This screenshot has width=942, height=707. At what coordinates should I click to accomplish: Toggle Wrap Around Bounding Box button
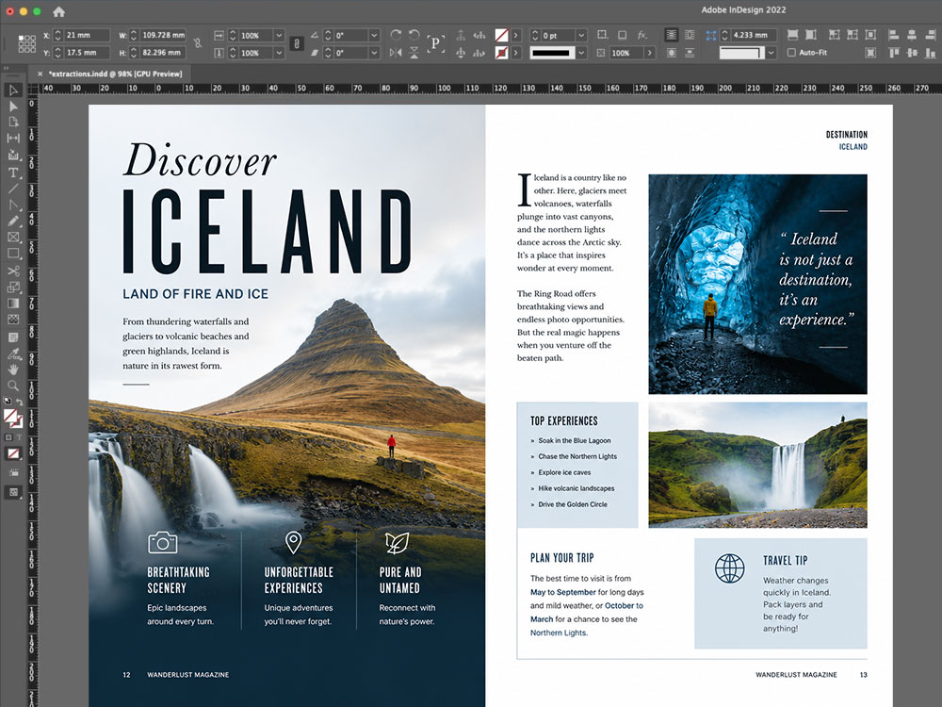tap(690, 35)
